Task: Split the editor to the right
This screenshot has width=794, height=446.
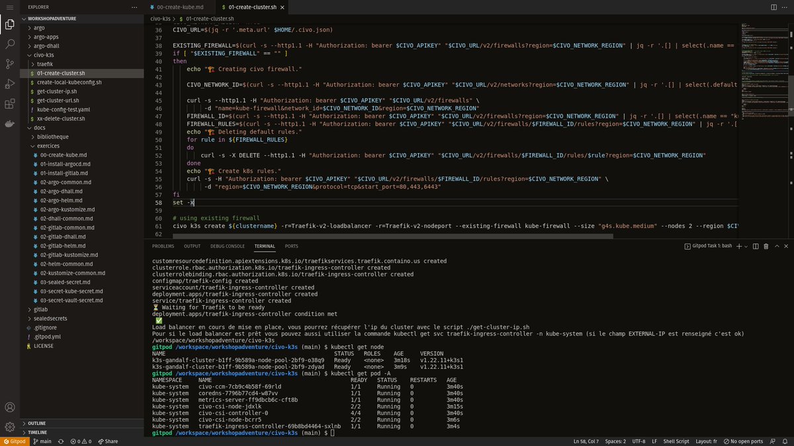Action: coord(773,7)
